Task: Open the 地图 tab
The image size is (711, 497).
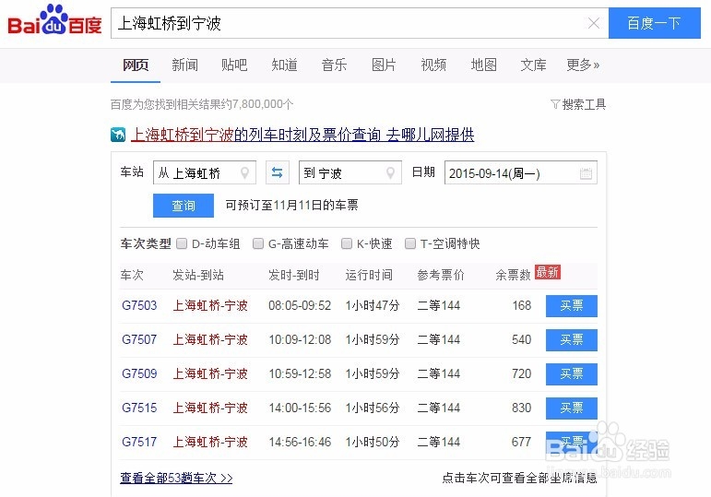Action: tap(483, 65)
